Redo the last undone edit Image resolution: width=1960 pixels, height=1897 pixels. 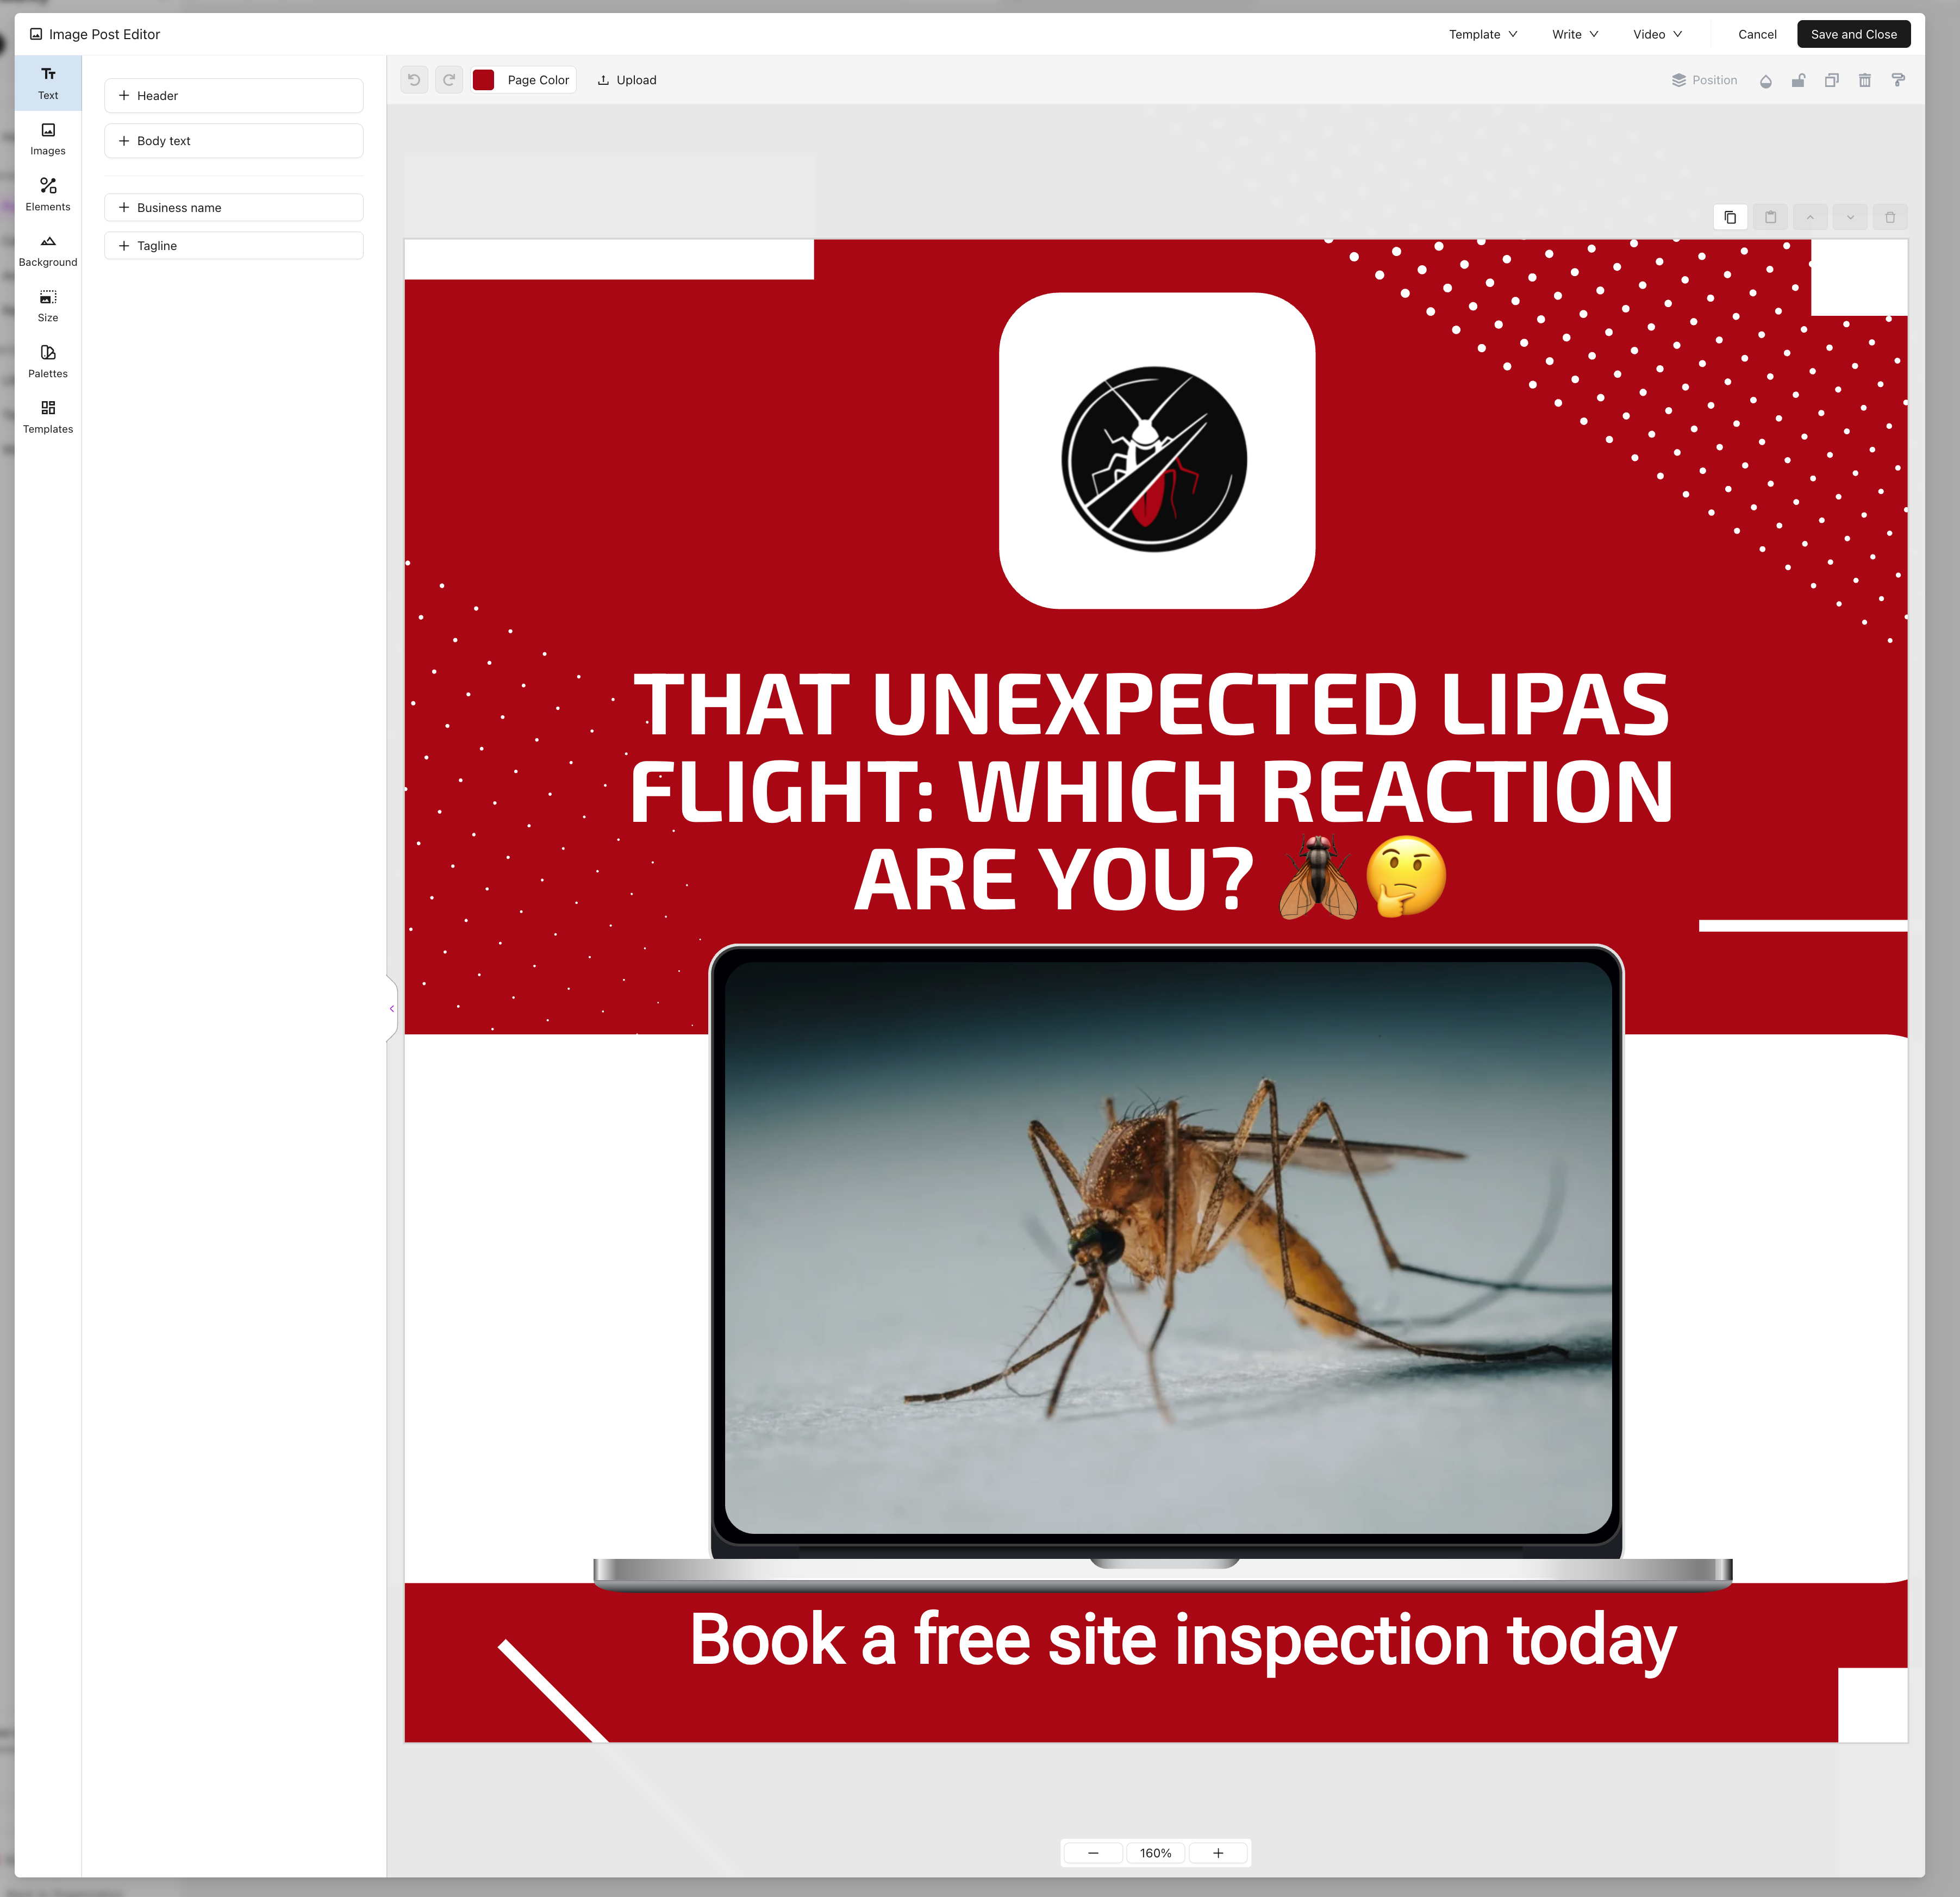449,80
